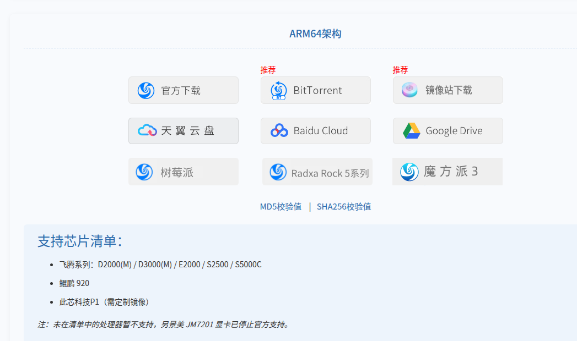Open the Radxa Rock 5系列 download
The width and height of the screenshot is (577, 341).
(x=317, y=172)
